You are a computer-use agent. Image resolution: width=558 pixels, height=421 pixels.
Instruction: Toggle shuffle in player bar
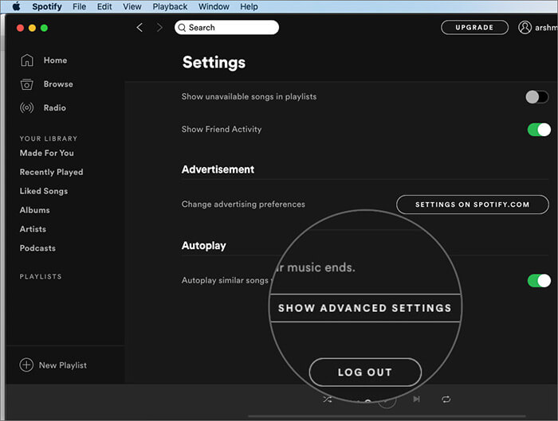point(328,400)
